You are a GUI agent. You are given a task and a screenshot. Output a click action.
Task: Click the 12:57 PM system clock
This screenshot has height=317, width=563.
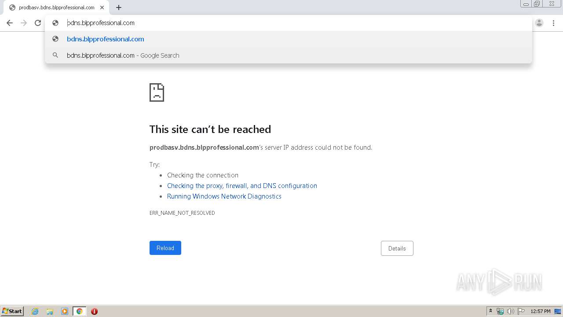[x=541, y=311]
